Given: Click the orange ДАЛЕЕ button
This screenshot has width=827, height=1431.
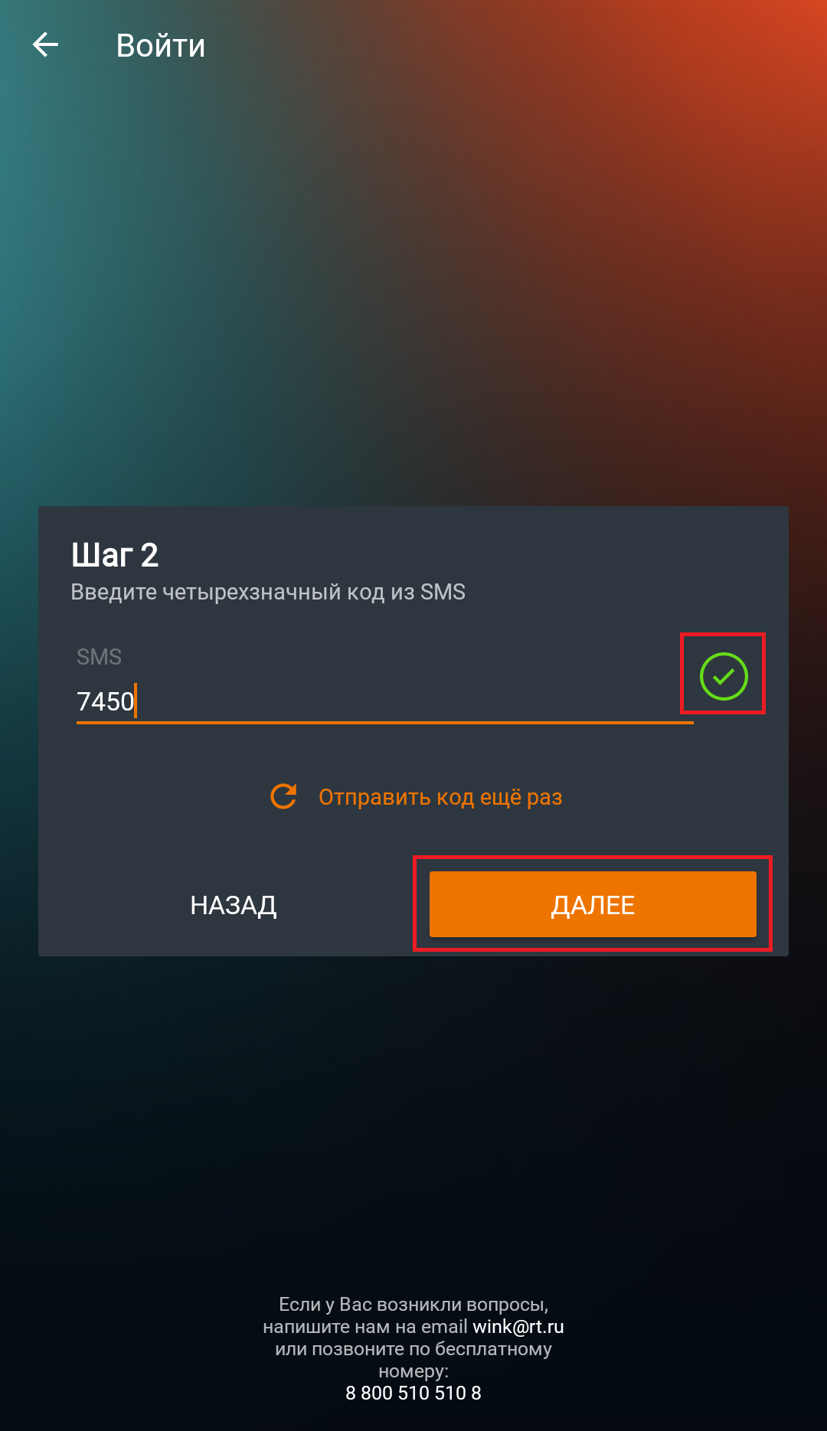Looking at the screenshot, I should [x=593, y=904].
